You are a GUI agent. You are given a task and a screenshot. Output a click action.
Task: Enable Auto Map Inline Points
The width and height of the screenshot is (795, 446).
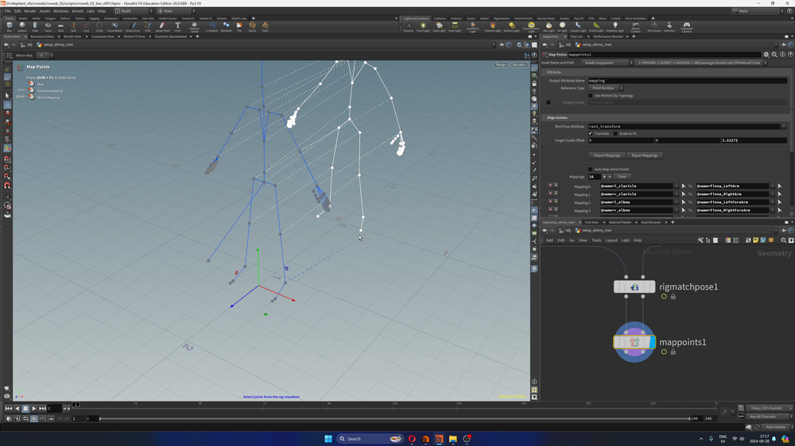click(590, 169)
